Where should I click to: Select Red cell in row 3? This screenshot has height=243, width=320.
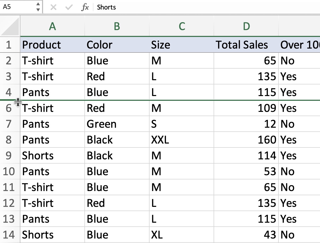(117, 76)
